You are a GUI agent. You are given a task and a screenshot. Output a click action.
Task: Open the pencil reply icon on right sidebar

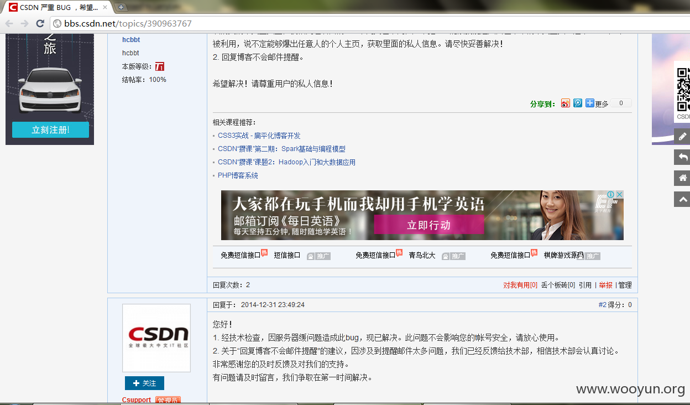pyautogui.click(x=682, y=136)
